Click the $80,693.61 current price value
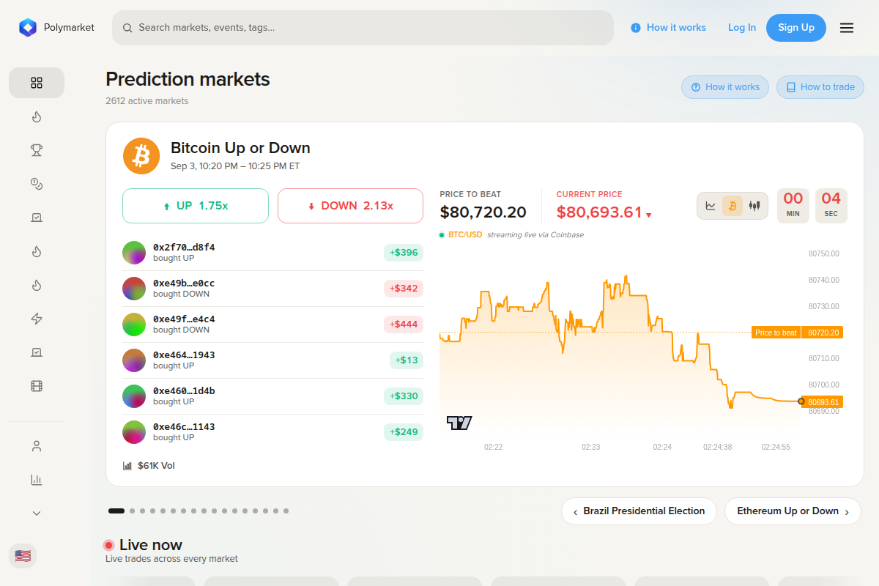 pos(599,212)
